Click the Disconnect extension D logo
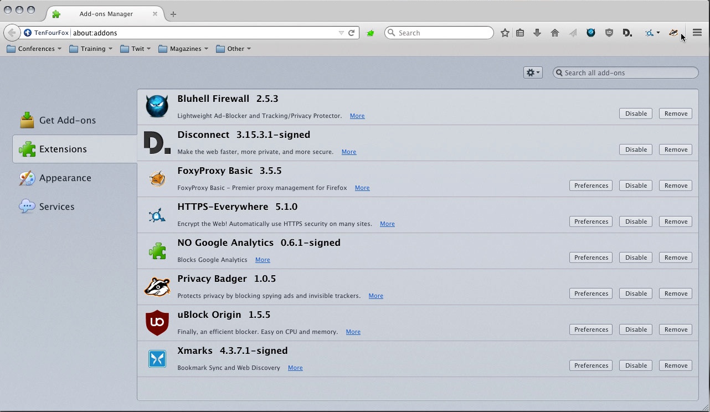Viewport: 710px width, 412px height. coord(157,142)
